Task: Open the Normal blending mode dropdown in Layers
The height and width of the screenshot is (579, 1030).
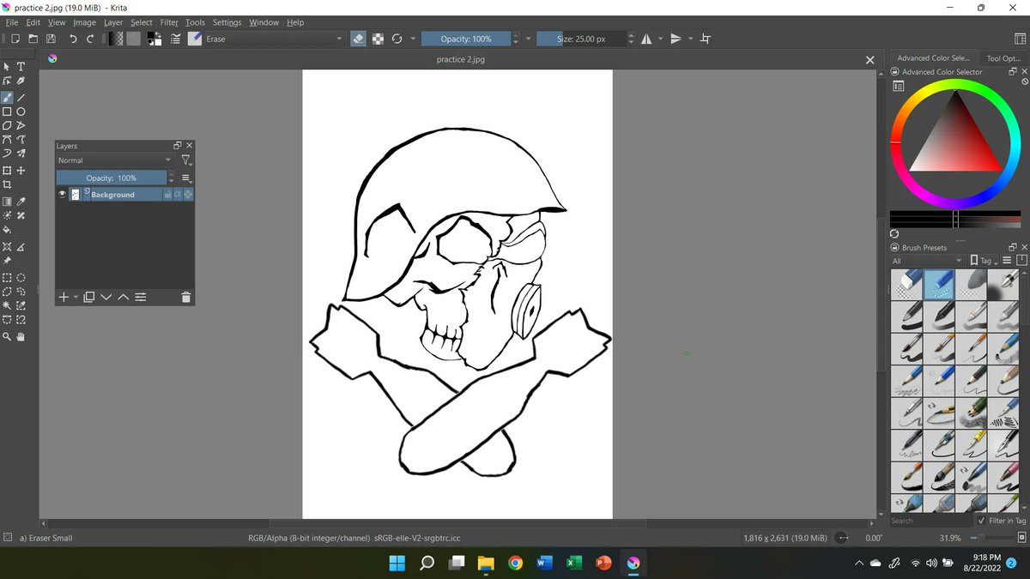Action: (x=114, y=160)
